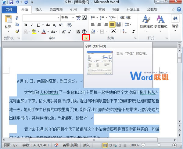Switch to print layout view in status bar
Viewport: 183px width, 149px height.
click(105, 145)
